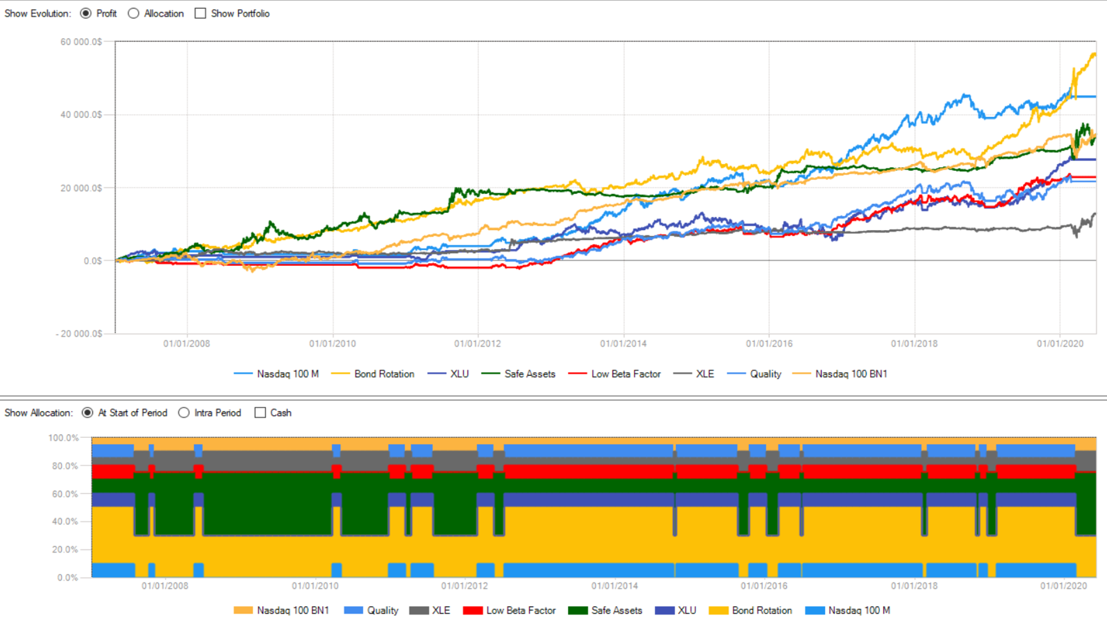Image resolution: width=1107 pixels, height=623 pixels.
Task: Click 01/01/2010 date on allocation chart axis
Action: click(315, 586)
